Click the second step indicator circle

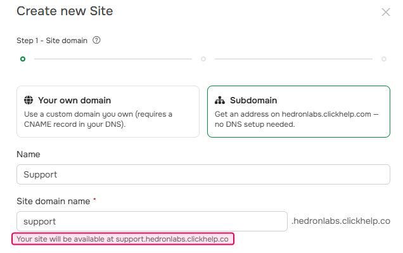[x=203, y=59]
